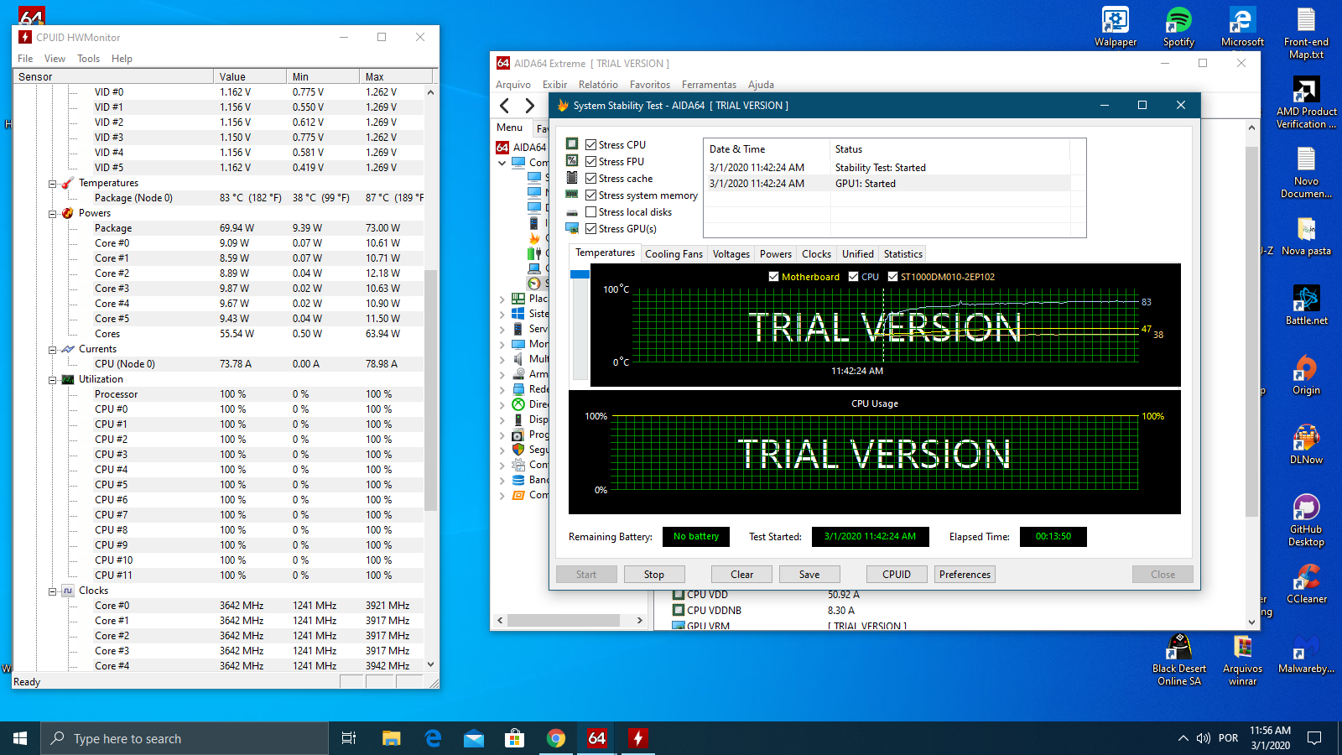Toggle Stress FPU checkbox
The width and height of the screenshot is (1342, 755).
[590, 162]
